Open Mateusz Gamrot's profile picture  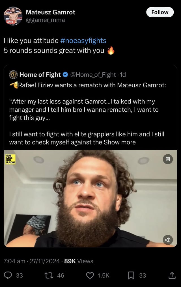point(13,16)
